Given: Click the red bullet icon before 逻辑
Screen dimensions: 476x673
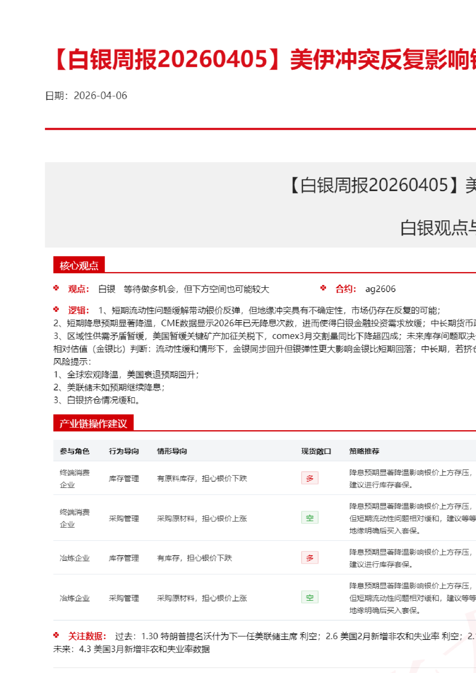Looking at the screenshot, I should pyautogui.click(x=56, y=310).
